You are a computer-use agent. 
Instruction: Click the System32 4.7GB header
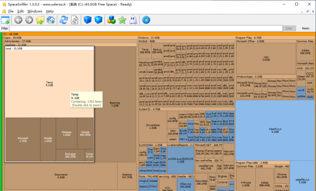(186, 109)
